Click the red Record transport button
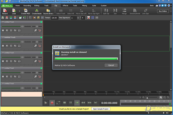 tap(52, 103)
